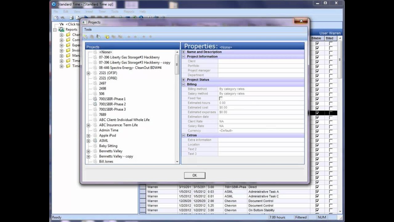The image size is (394, 222).
Task: Click the eye icon in main window toolbar
Action: pyautogui.click(x=63, y=18)
